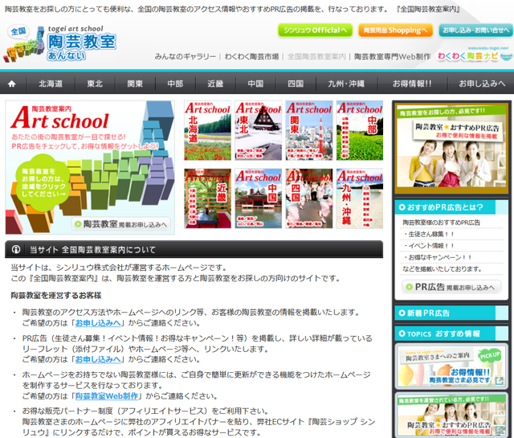514x438 pixels.
Task: Open the 近畿 Art school thumbnail
Action: (x=207, y=198)
